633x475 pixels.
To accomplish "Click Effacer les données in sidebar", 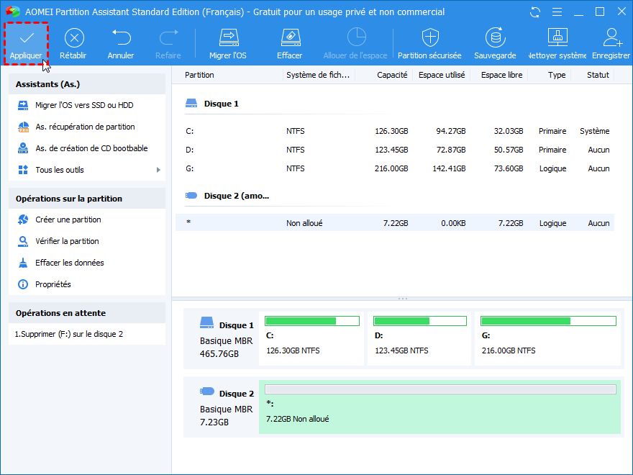I will click(x=70, y=263).
